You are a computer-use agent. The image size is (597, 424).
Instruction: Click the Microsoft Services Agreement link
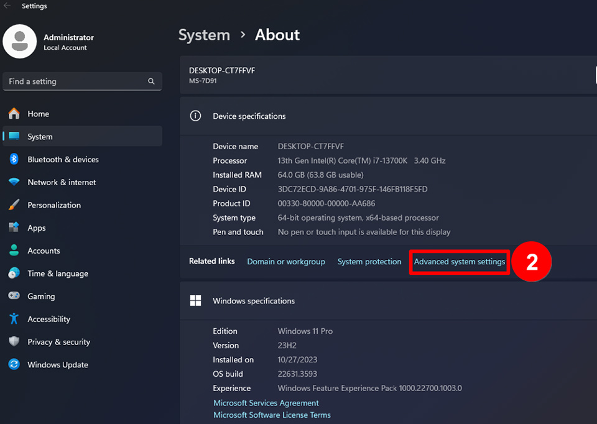point(266,403)
